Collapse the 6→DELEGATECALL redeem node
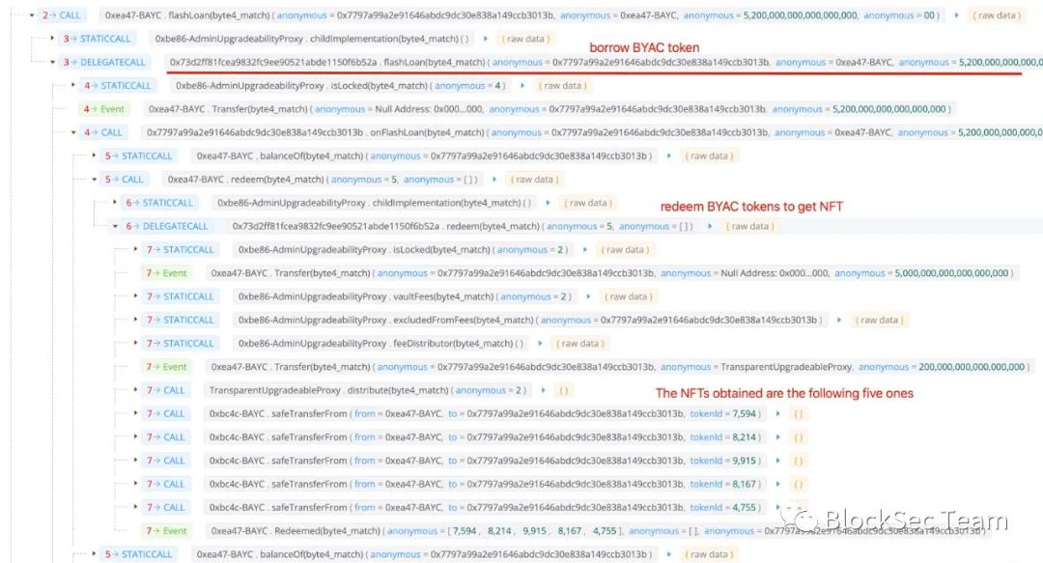The width and height of the screenshot is (1043, 563). (x=116, y=226)
